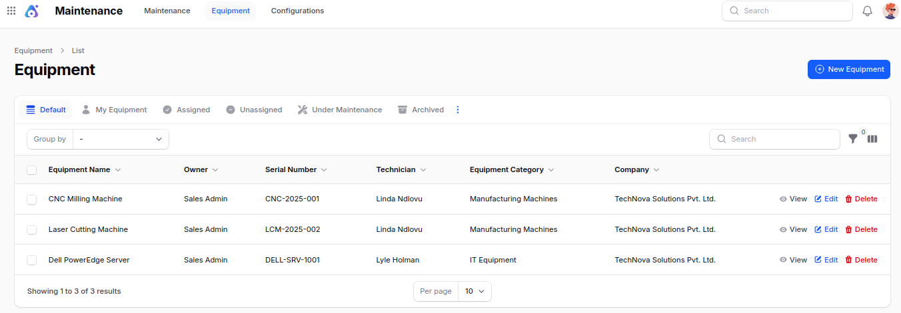Select all rows with the header checkbox

[32, 170]
